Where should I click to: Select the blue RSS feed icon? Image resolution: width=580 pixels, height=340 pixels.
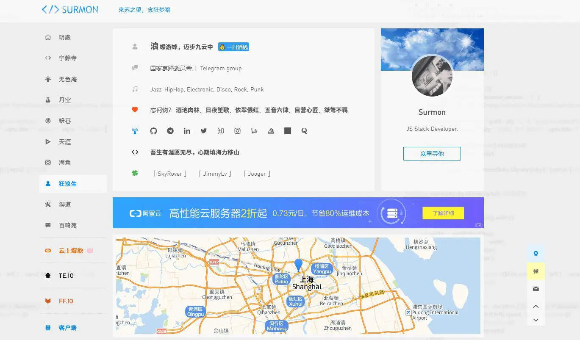[135, 131]
